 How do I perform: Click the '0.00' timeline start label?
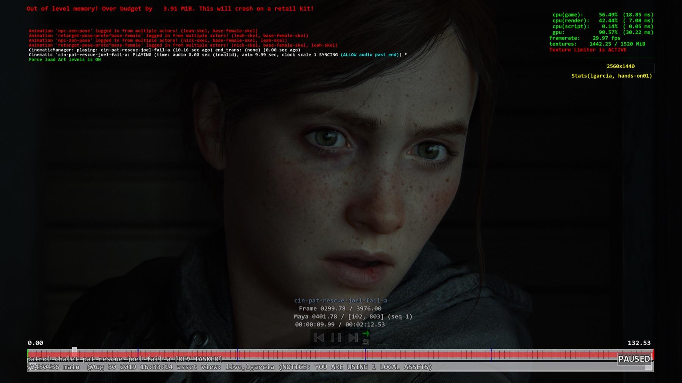(35, 343)
